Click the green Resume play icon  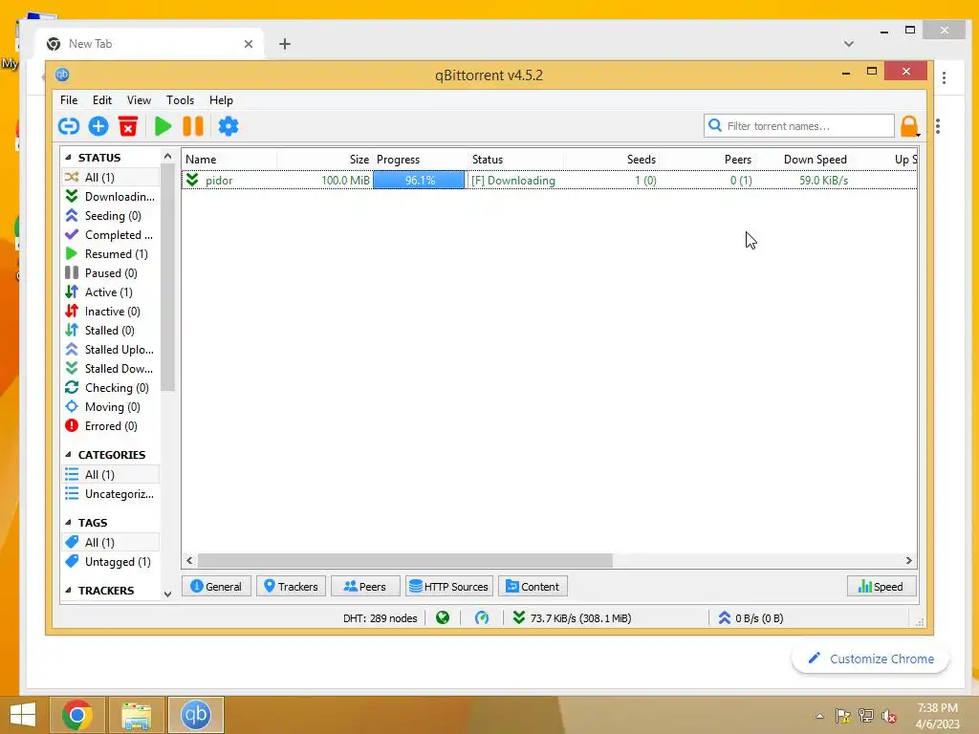point(163,126)
